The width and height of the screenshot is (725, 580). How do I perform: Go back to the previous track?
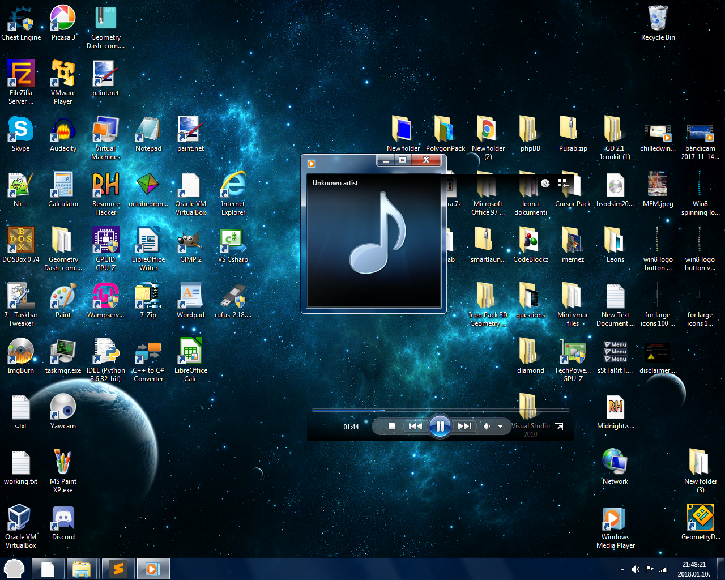coord(415,426)
